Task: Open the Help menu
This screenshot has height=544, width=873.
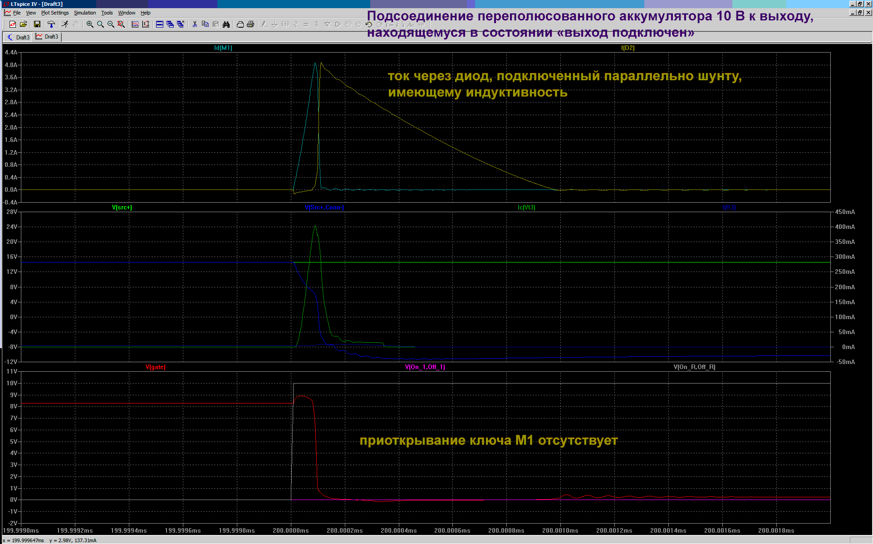Action: click(145, 13)
